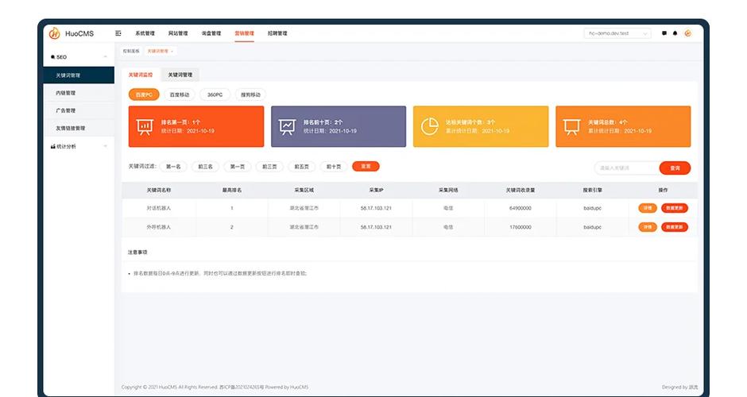Click the baidupc cell in 外呼机器人 row
Image resolution: width=747 pixels, height=397 pixels.
pos(592,227)
